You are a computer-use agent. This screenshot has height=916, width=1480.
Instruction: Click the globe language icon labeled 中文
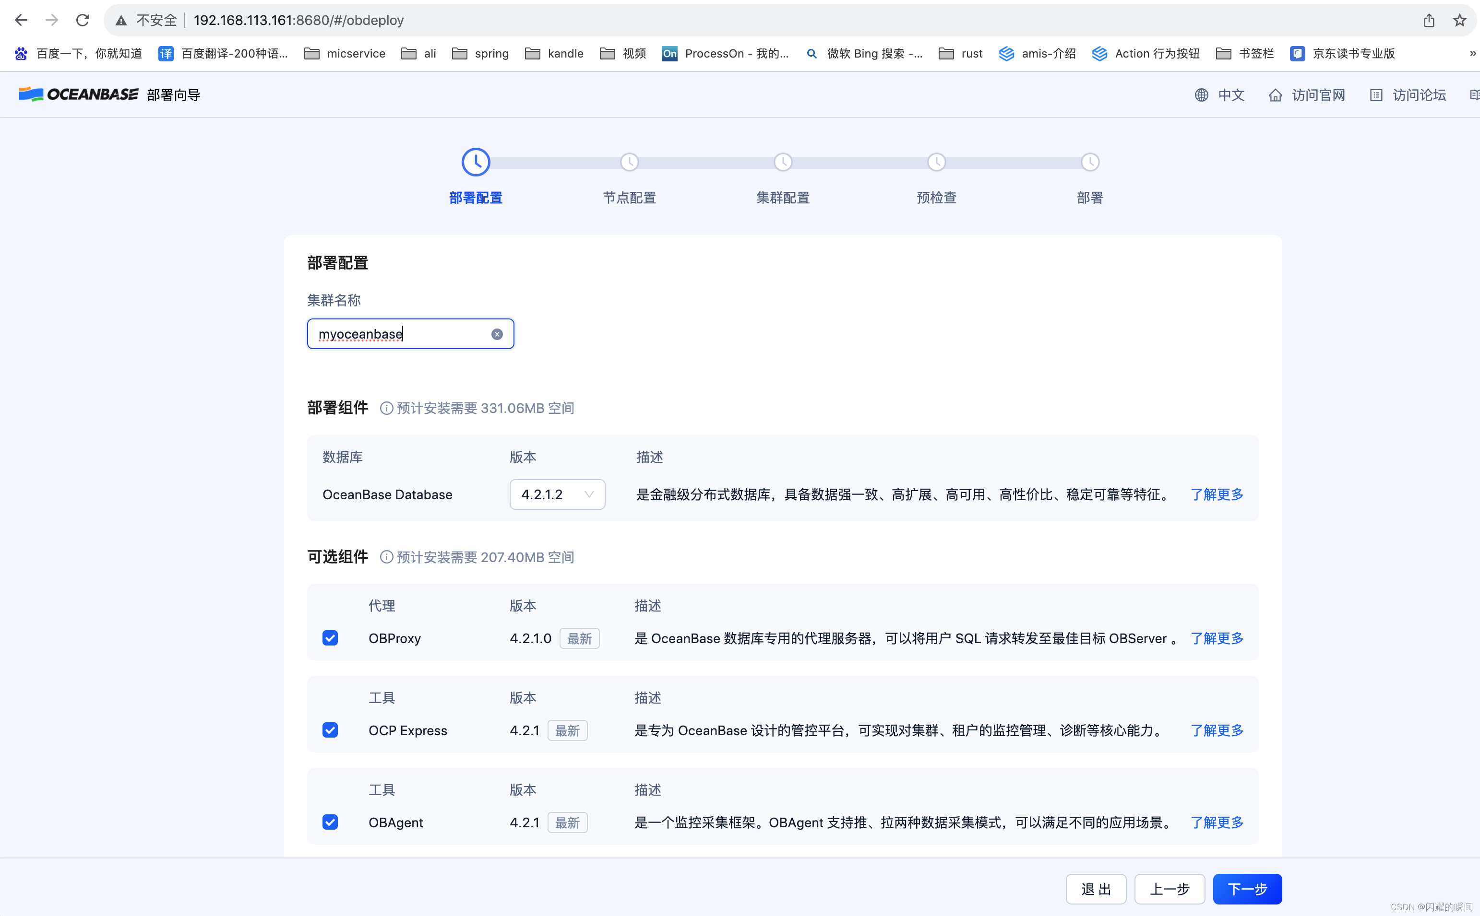(x=1201, y=95)
